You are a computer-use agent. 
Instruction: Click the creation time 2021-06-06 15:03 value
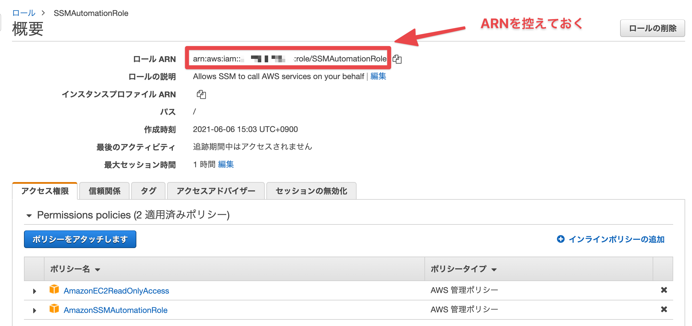pyautogui.click(x=245, y=129)
